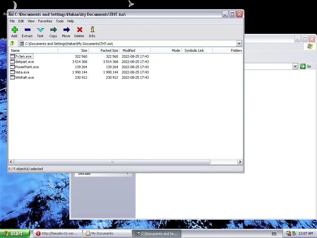Screen dimensions: 317x238
Task: Select the WinRaR.exe file
Action: 24,77
